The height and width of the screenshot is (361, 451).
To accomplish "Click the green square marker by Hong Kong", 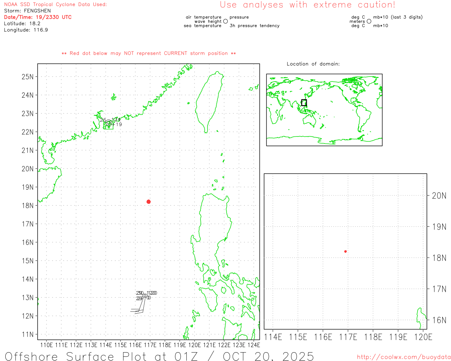I will pos(108,125).
